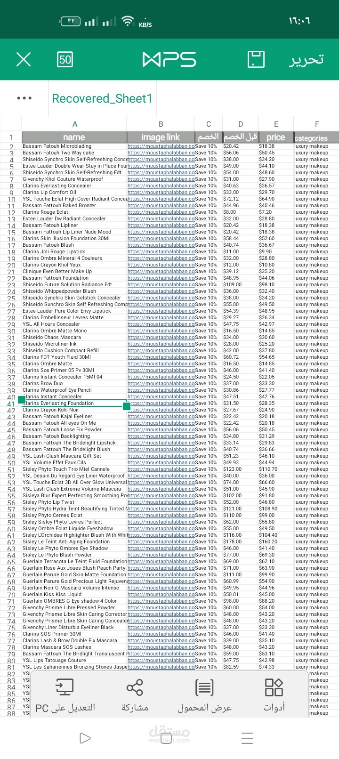Select column D header

pyautogui.click(x=241, y=124)
